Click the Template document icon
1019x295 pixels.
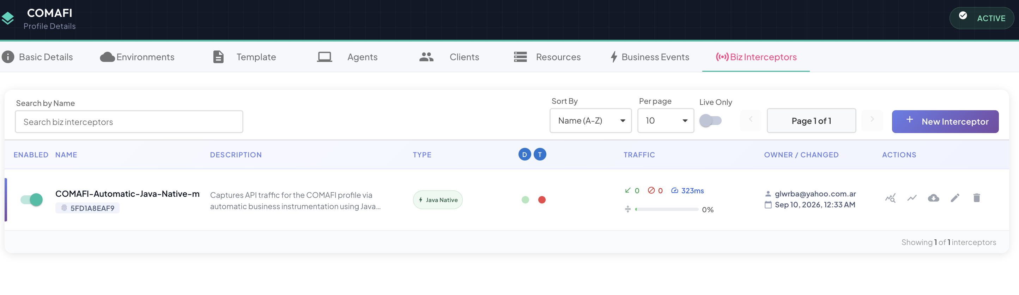coord(218,57)
